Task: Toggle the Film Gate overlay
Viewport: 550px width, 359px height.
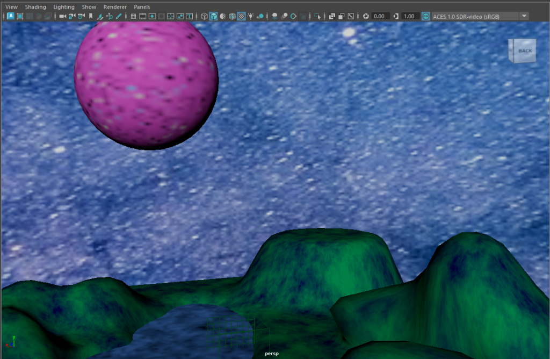Action: point(143,16)
